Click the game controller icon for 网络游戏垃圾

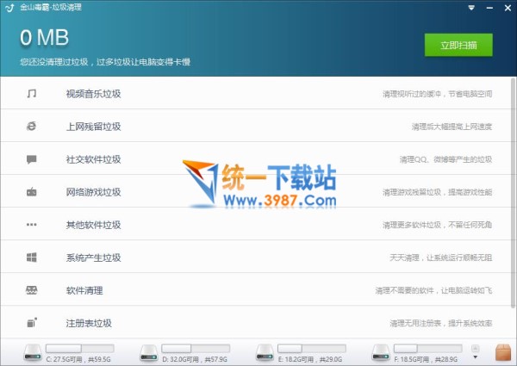point(32,192)
